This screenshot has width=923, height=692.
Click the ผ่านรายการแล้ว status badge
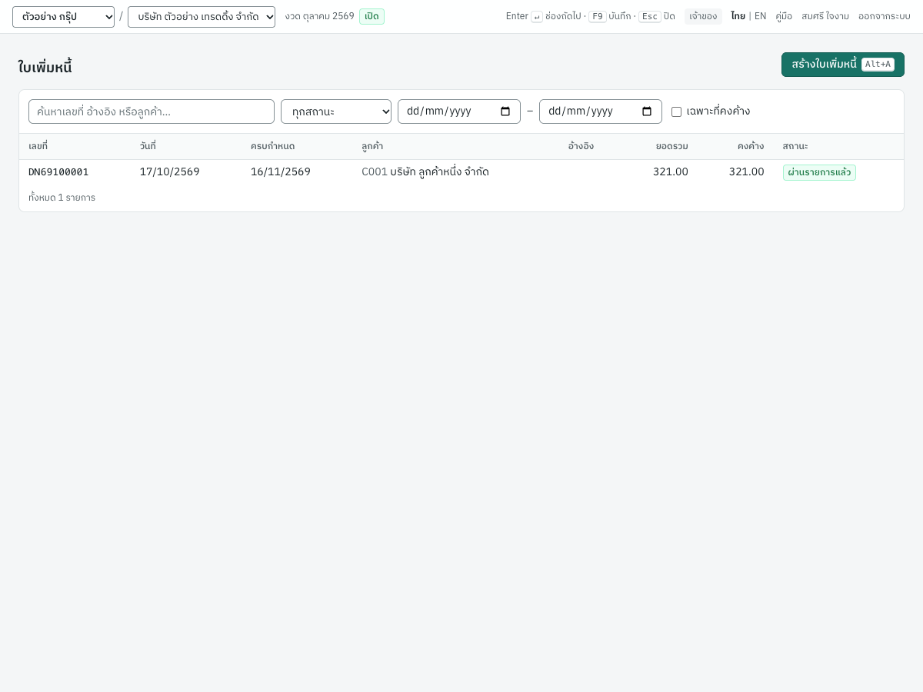pyautogui.click(x=819, y=172)
